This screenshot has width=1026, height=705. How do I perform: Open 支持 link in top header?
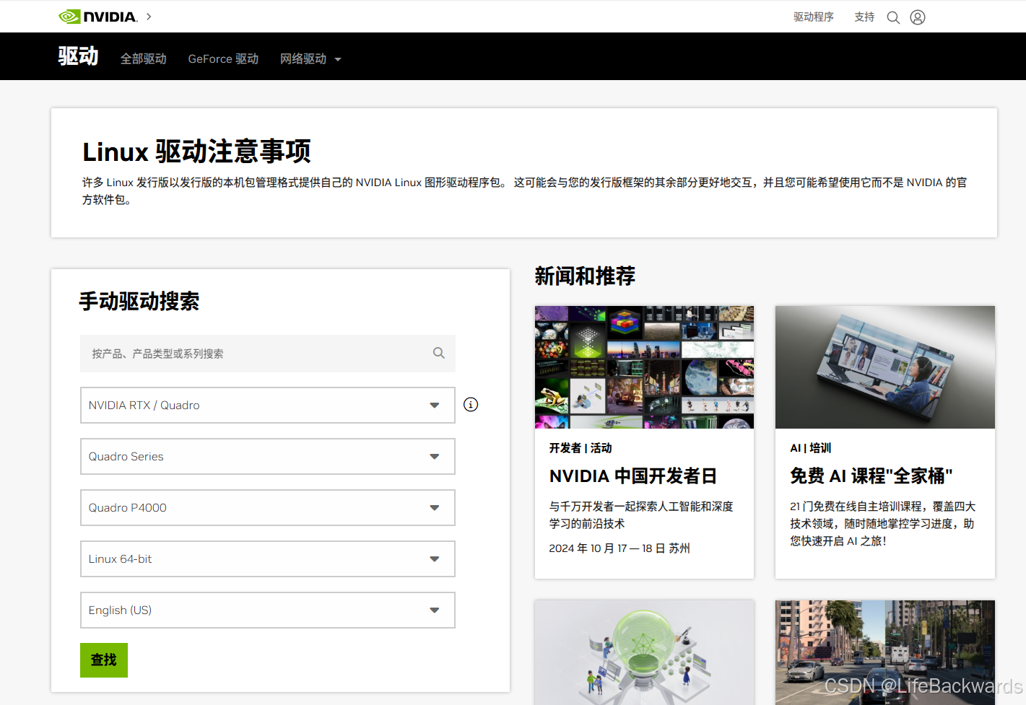click(864, 17)
